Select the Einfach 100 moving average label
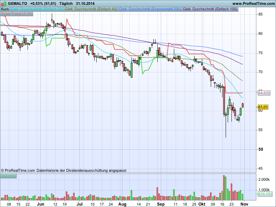The height and width of the screenshot is (207, 276). coord(210,9)
